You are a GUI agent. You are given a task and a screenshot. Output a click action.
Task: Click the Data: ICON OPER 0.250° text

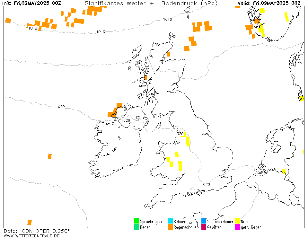pyautogui.click(x=37, y=231)
